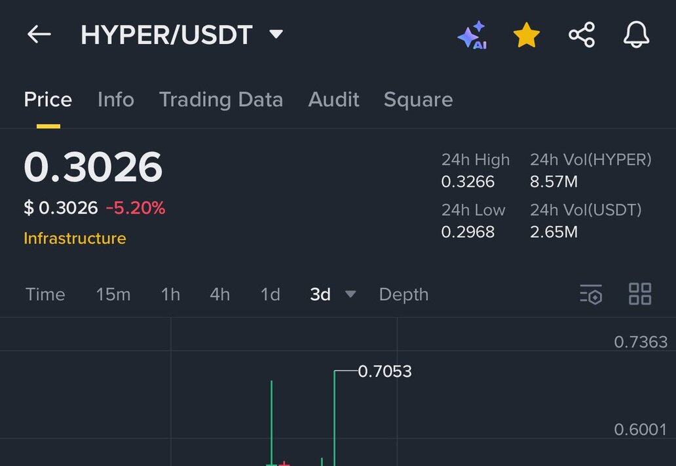Select the 15m chart interval

113,295
